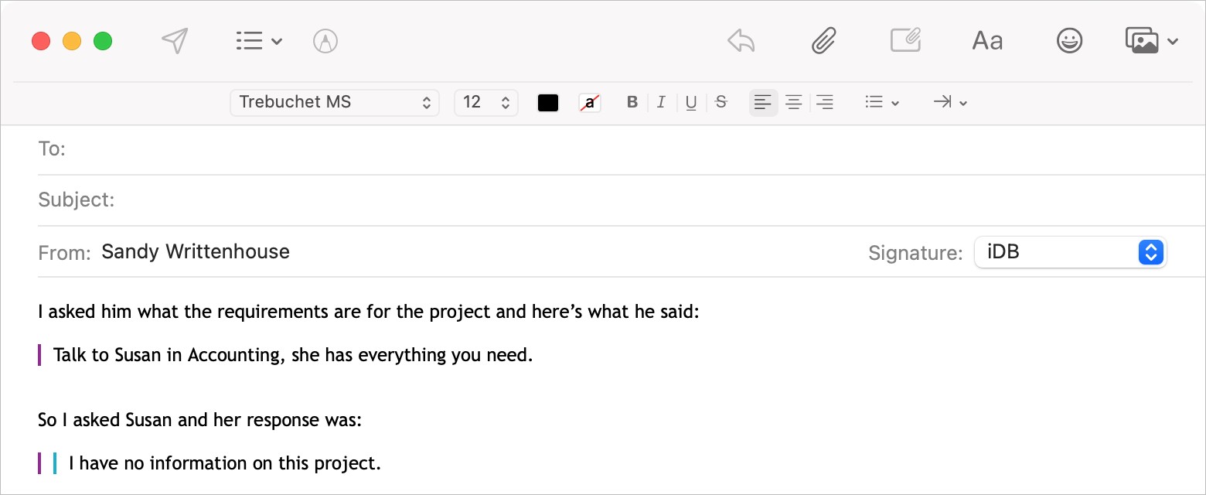Click the include original attachments icon
The width and height of the screenshot is (1206, 495).
[x=905, y=41]
